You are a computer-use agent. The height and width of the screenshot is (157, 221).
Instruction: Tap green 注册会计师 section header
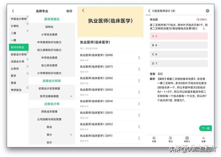[x=52, y=104]
